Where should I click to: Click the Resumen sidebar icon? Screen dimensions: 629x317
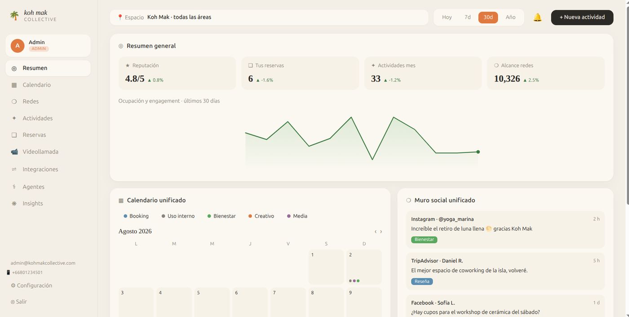click(14, 68)
